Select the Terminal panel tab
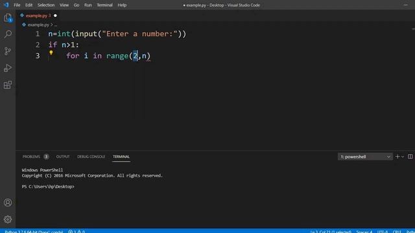Screen dimensions: 415x233 coord(121,157)
